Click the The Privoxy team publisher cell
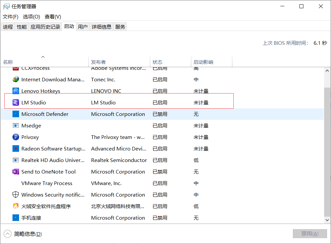Viewport: 331px width, 244px height. point(118,137)
